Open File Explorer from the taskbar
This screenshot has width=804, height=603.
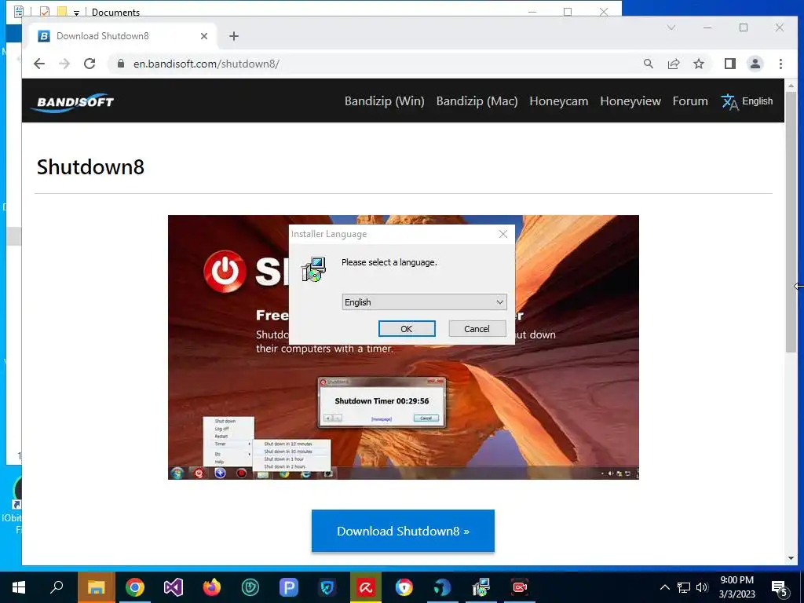click(x=96, y=587)
